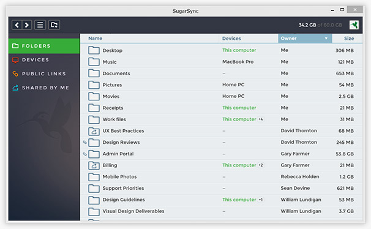Expand the Owner column sort arrow
The image size is (371, 229).
point(326,39)
